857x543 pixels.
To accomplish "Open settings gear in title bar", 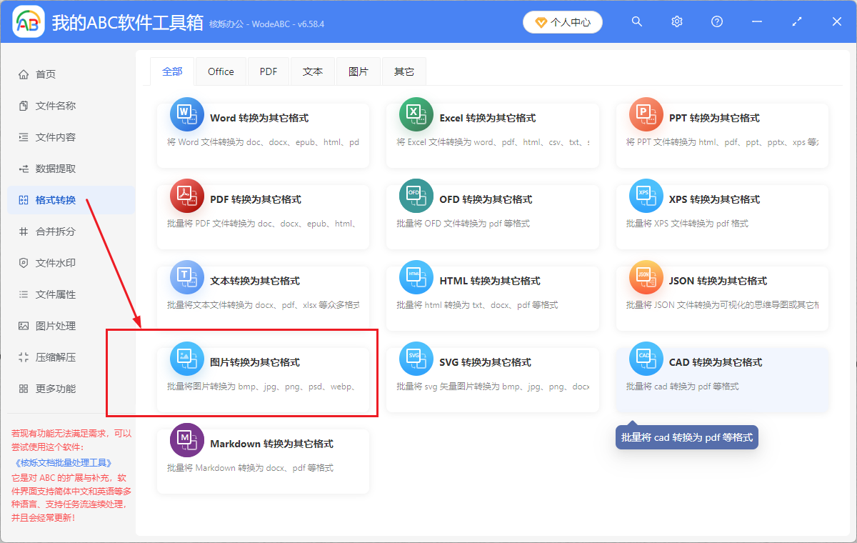I will [677, 22].
